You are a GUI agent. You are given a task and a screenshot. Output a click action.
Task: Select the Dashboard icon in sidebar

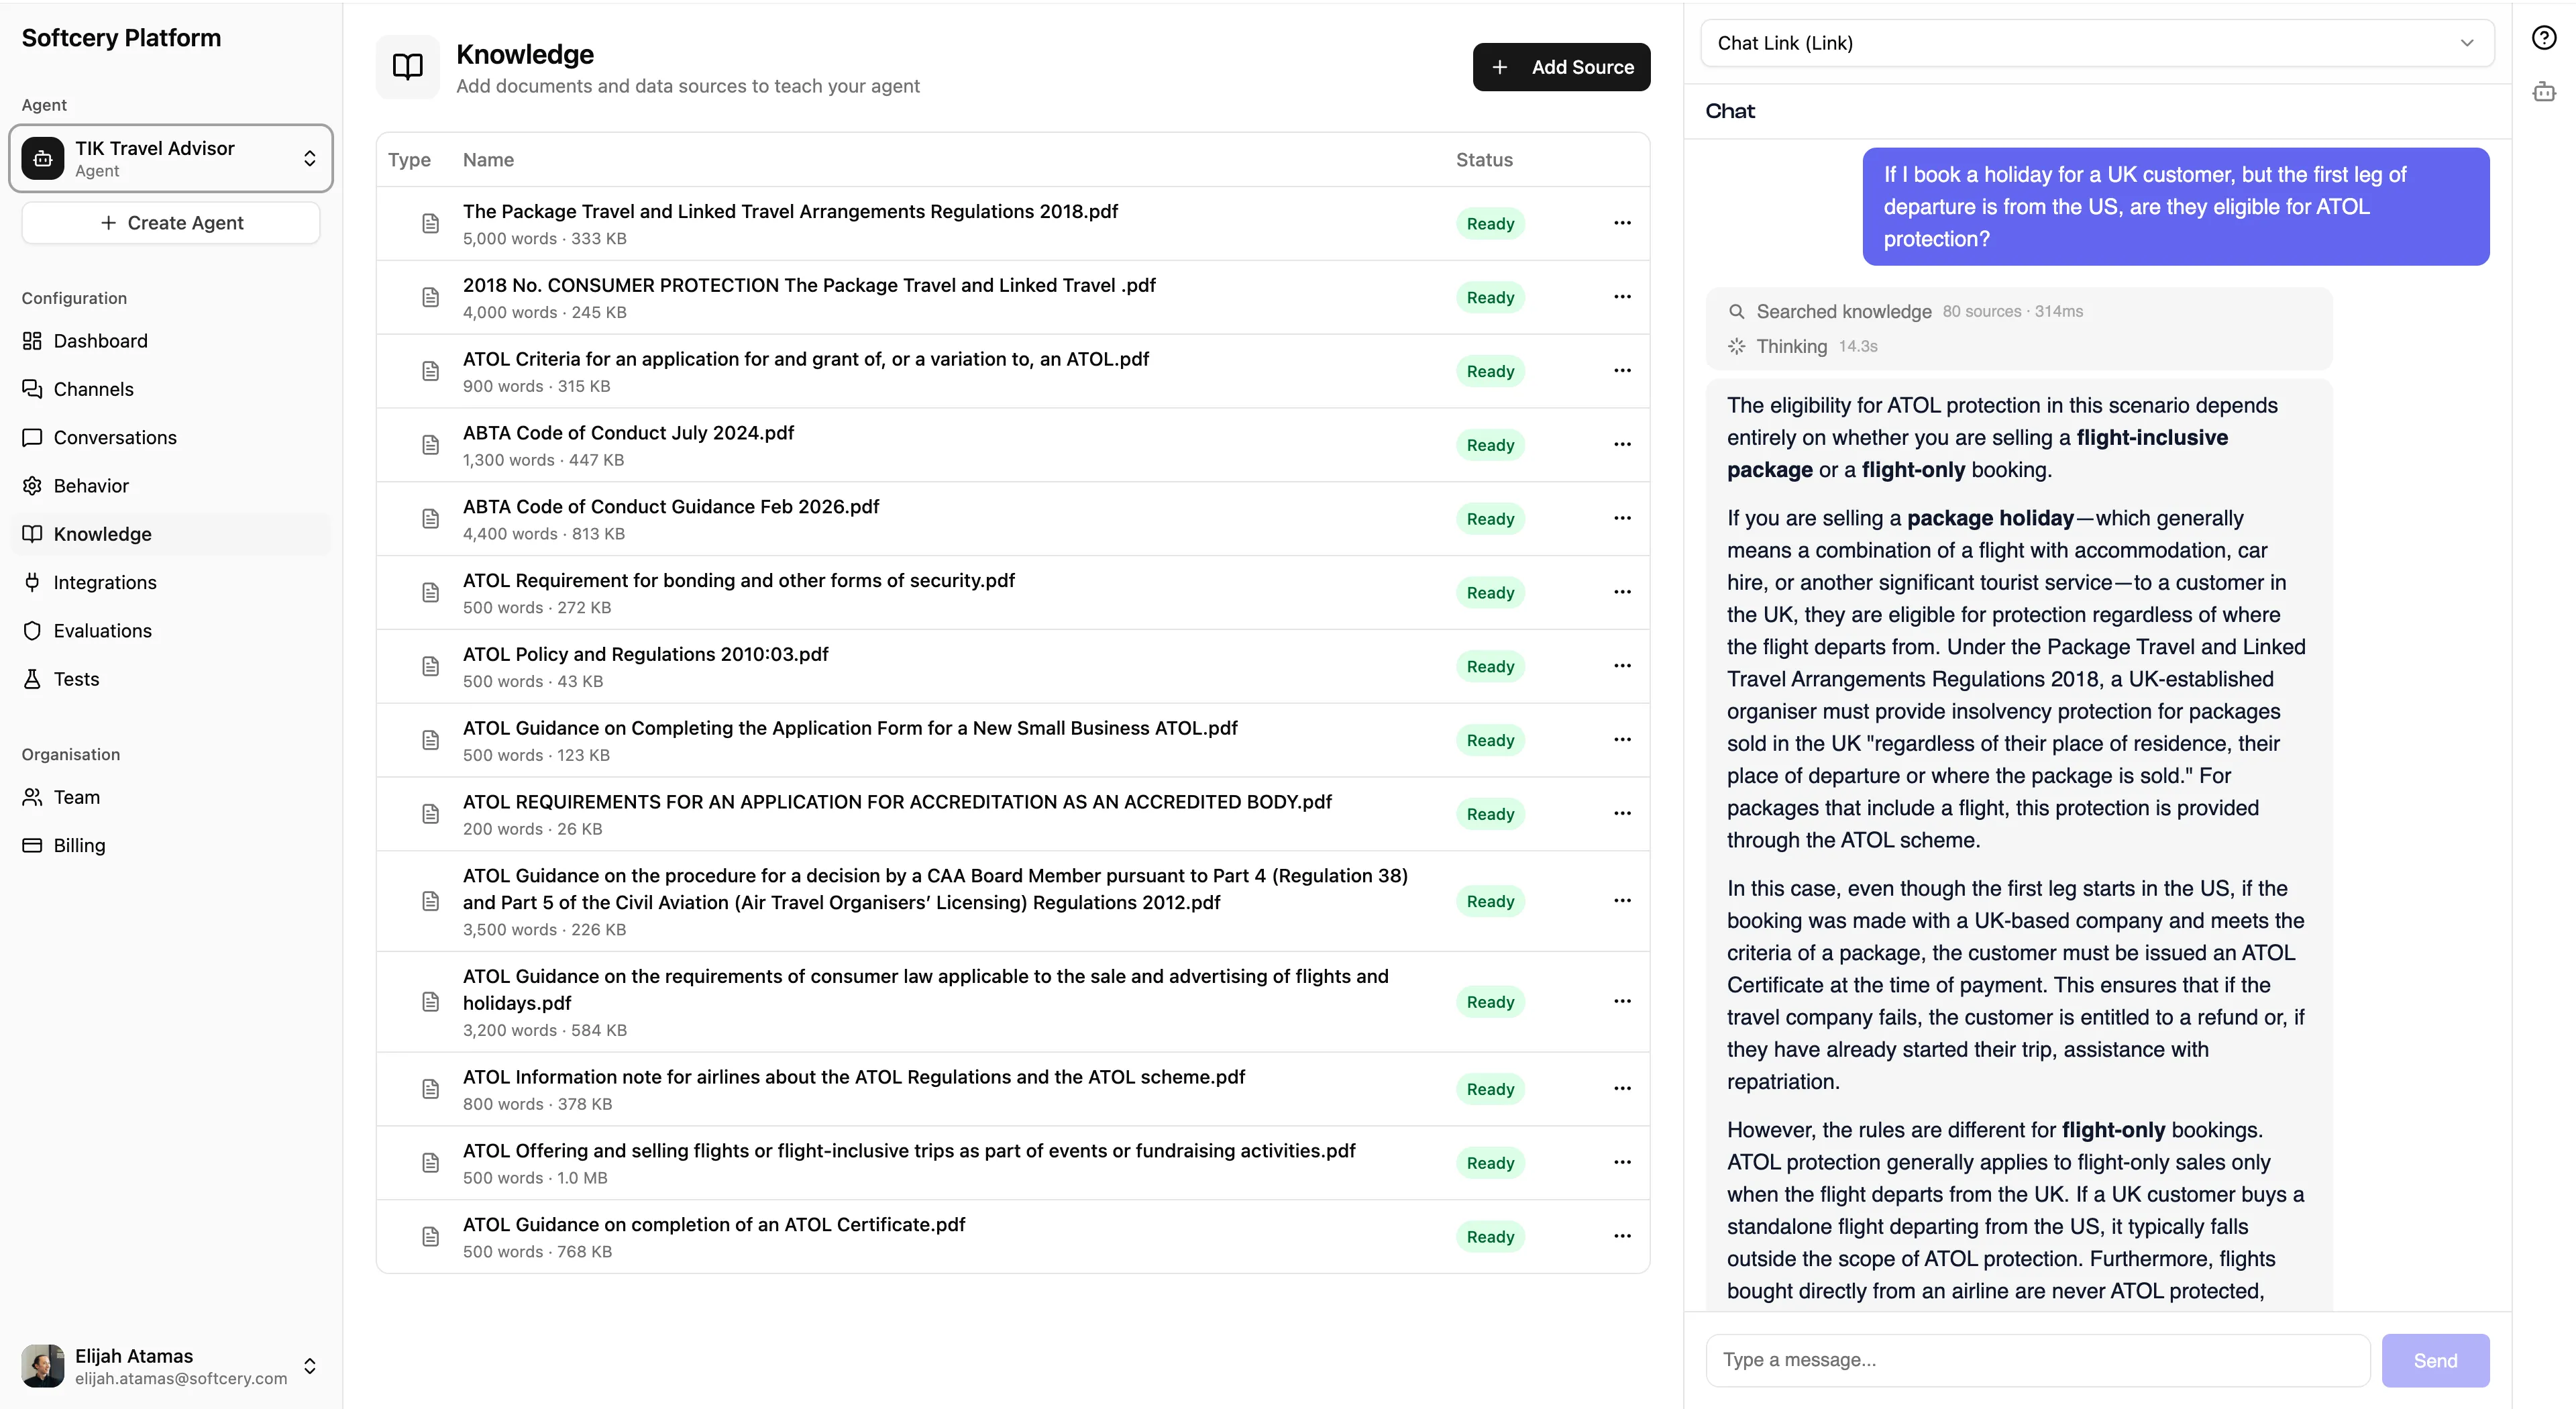tap(32, 340)
